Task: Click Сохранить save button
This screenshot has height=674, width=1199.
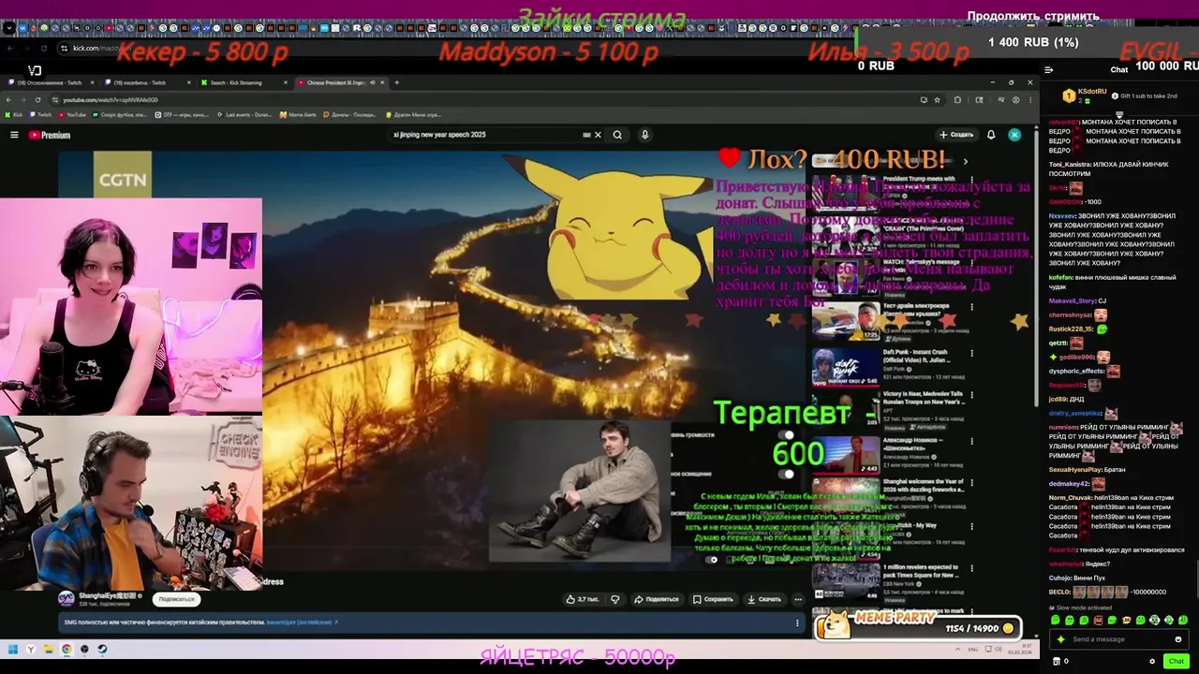Action: pos(714,599)
